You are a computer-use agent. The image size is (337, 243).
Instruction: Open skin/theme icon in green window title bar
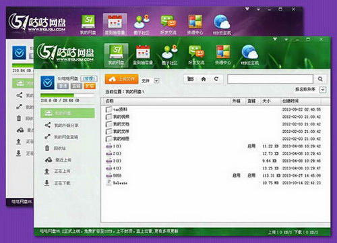click(x=275, y=39)
